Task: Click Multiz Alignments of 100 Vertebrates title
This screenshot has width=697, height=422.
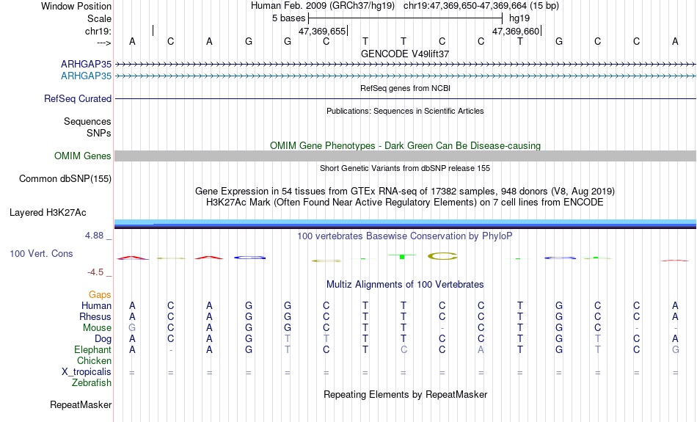Action: tap(405, 284)
